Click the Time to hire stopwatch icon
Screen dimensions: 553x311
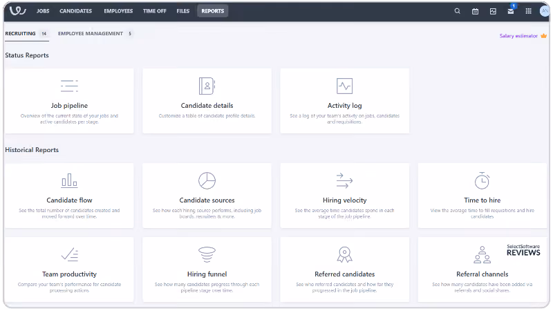[x=482, y=180]
